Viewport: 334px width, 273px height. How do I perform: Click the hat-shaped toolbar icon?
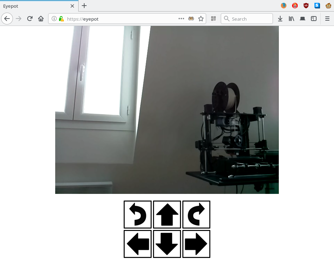coord(303,19)
